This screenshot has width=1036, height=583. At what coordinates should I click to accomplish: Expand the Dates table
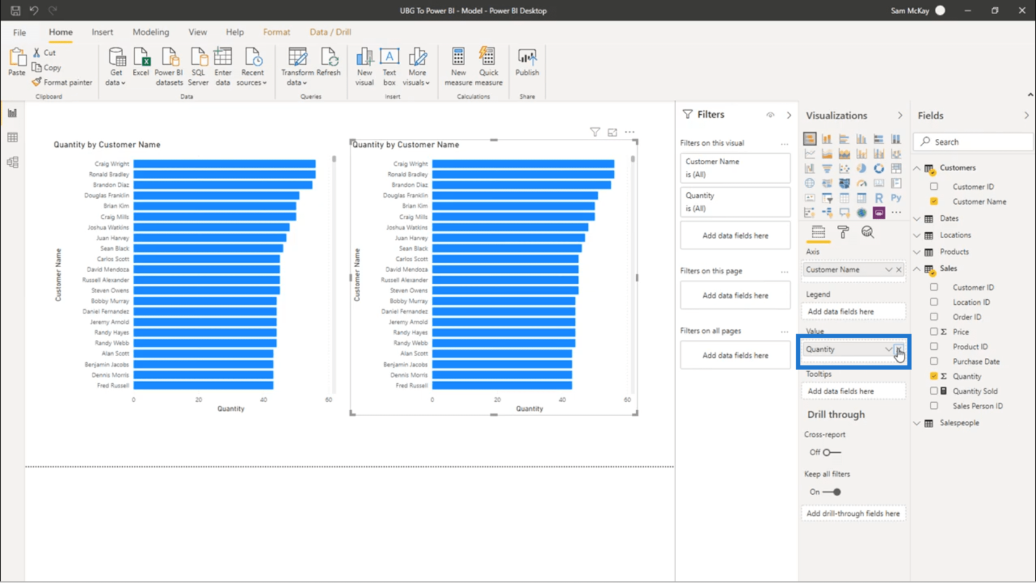tap(917, 218)
